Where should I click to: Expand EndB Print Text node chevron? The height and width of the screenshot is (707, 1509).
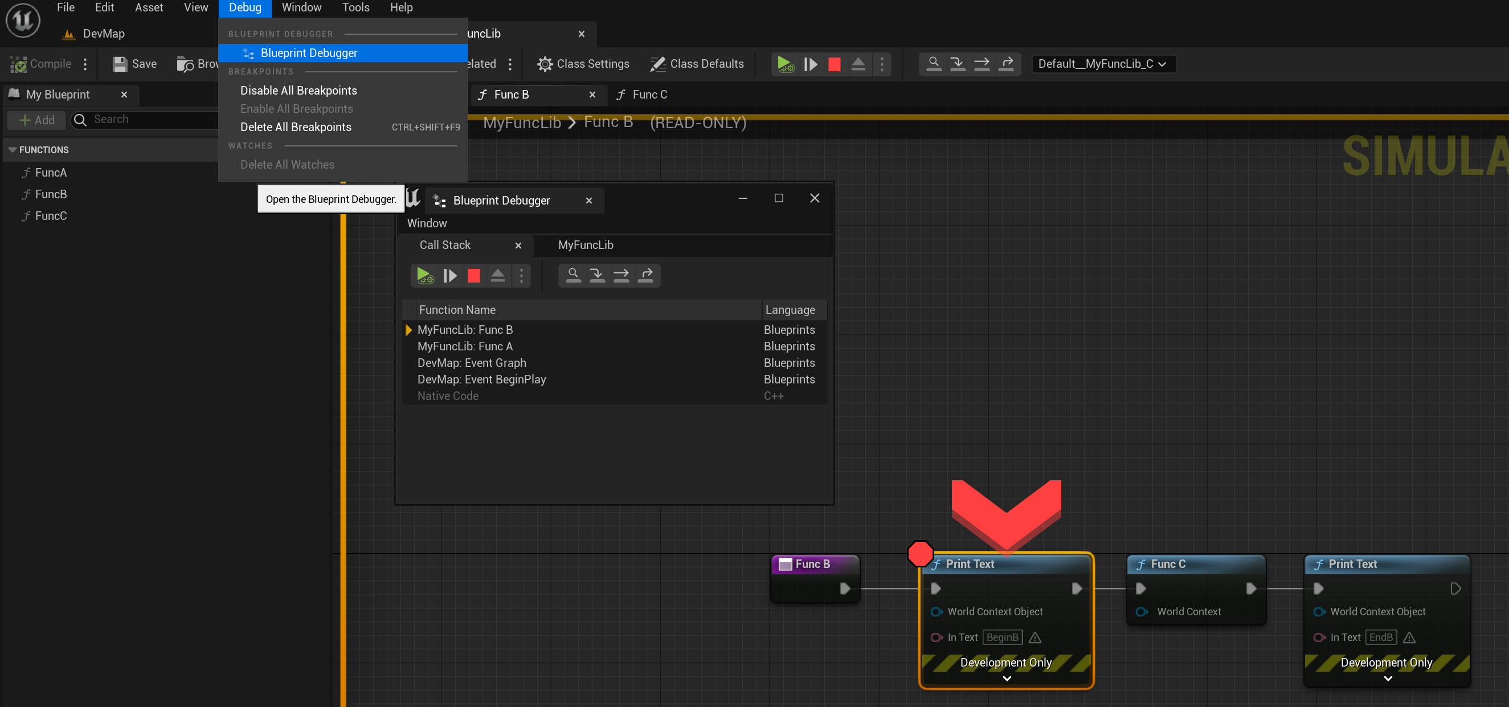pos(1388,679)
